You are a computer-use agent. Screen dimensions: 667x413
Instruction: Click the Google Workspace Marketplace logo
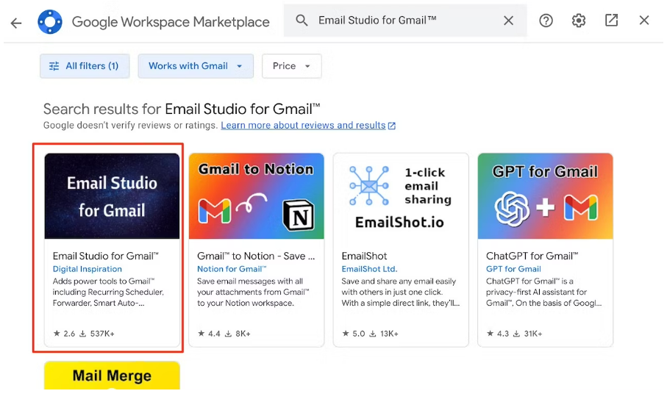click(50, 21)
